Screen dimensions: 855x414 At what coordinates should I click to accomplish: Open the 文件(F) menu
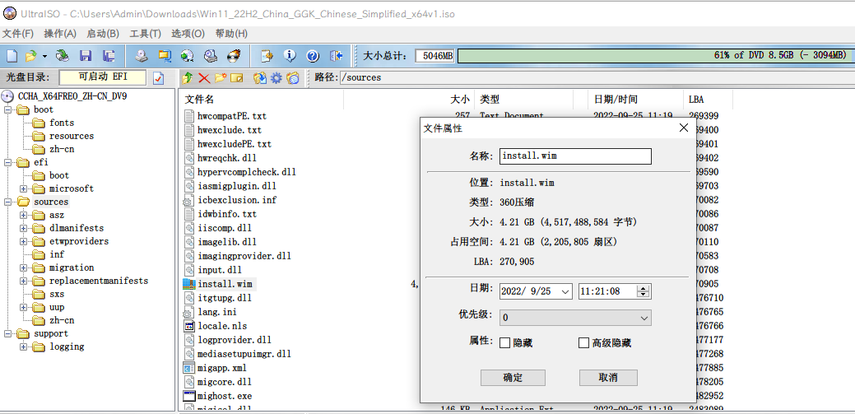pyautogui.click(x=19, y=34)
